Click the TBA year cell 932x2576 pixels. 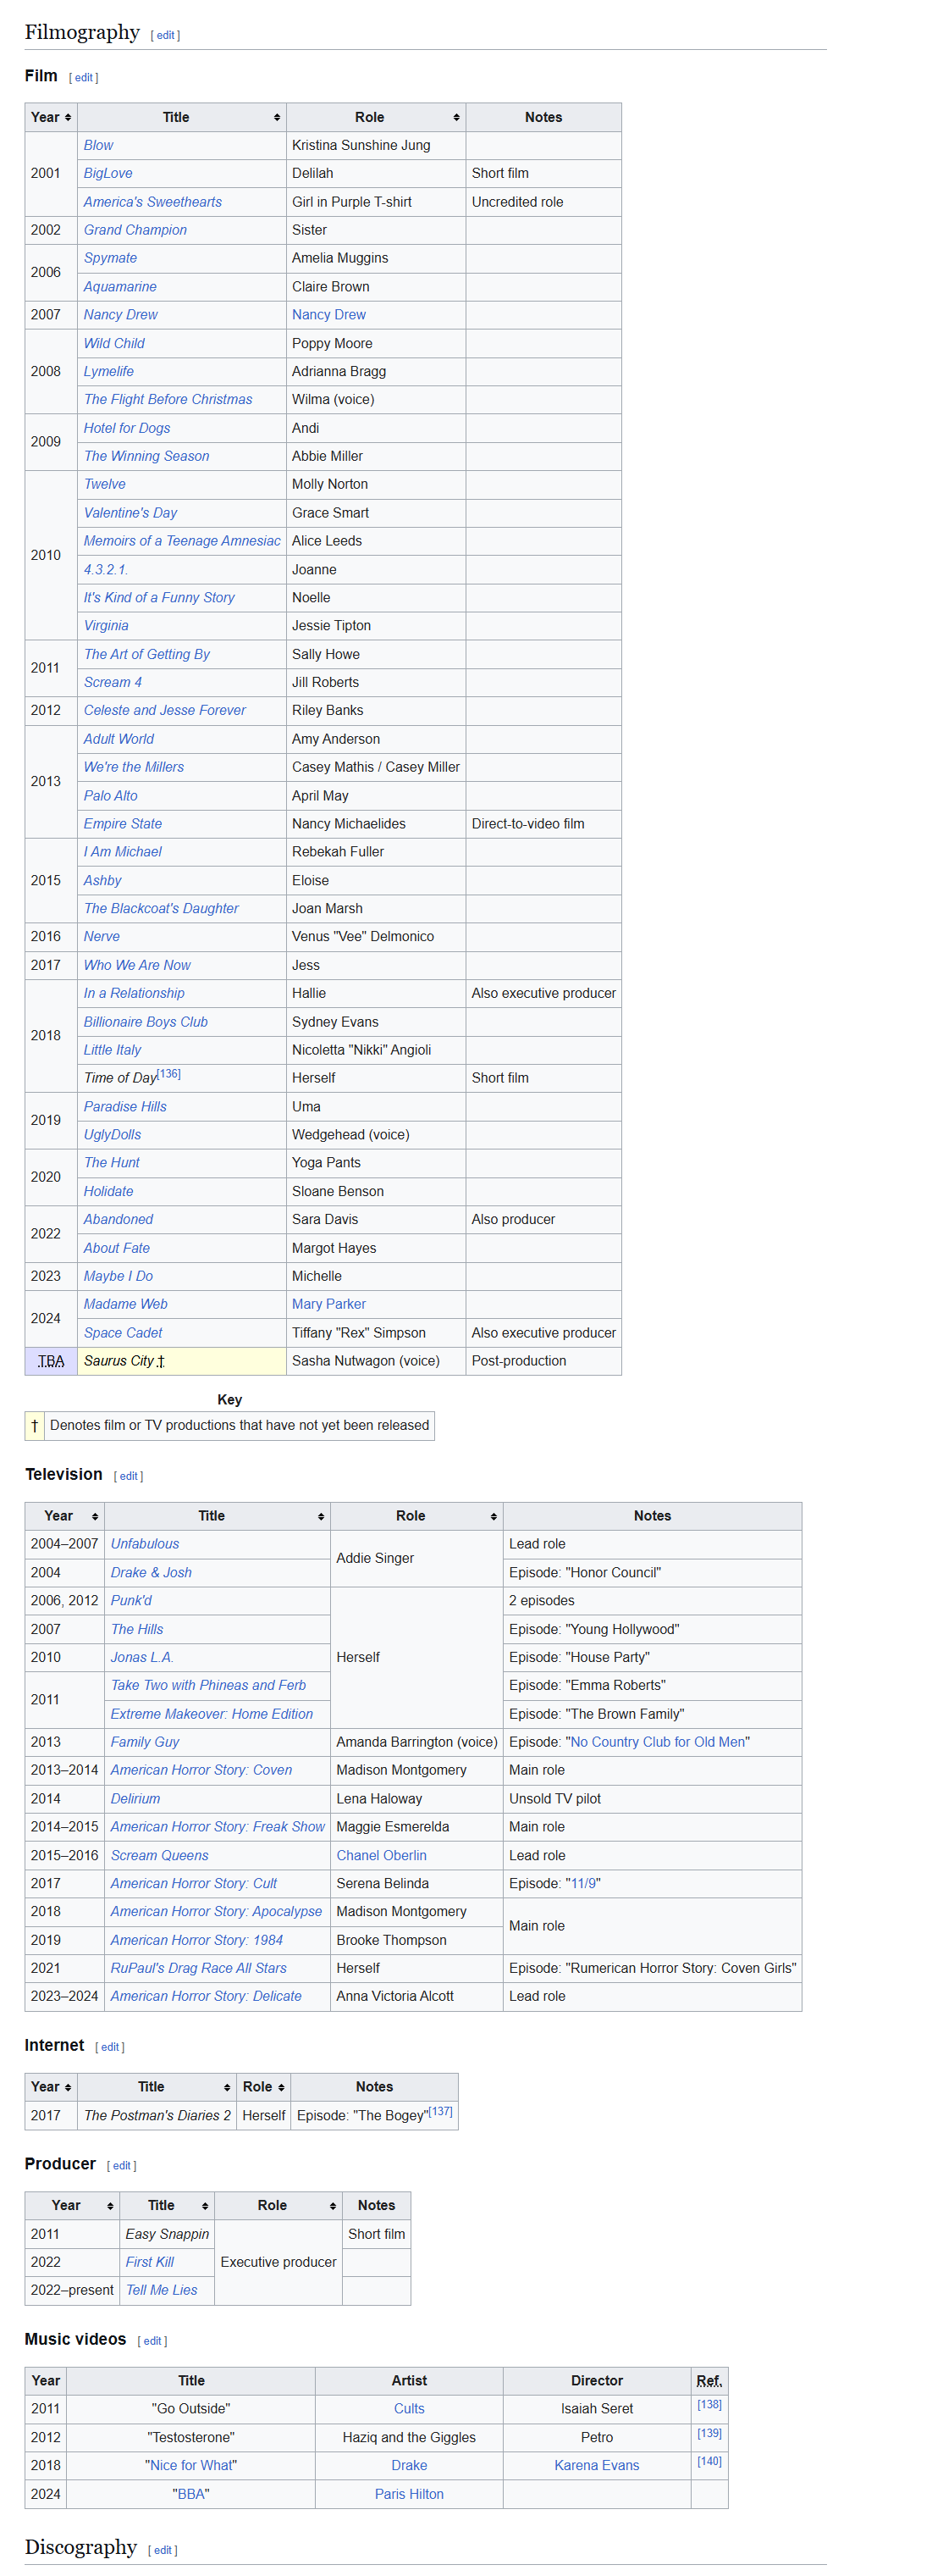point(51,1361)
